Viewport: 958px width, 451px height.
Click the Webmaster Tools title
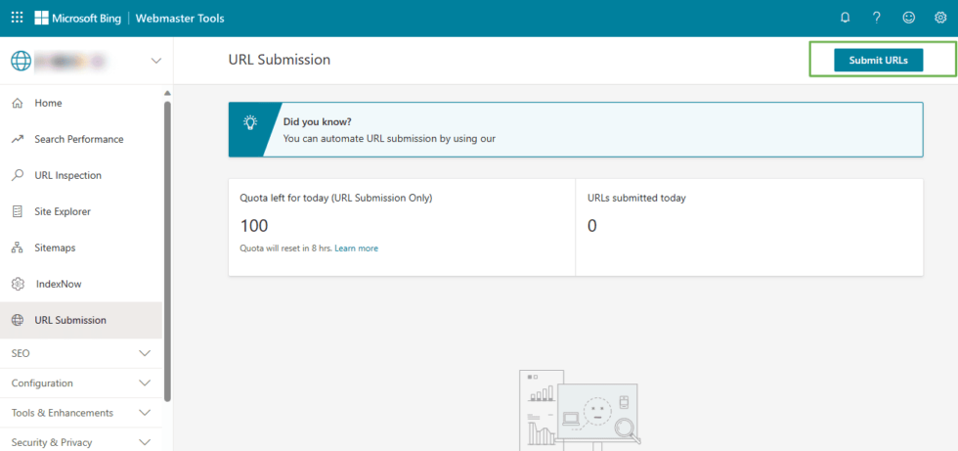point(180,19)
